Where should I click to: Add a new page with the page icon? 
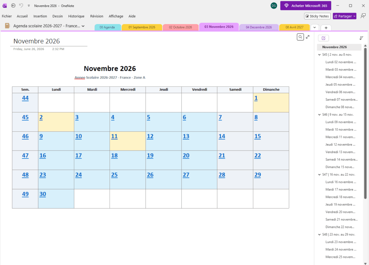323,38
